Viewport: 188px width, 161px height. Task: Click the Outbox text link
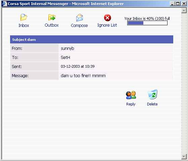(52, 25)
